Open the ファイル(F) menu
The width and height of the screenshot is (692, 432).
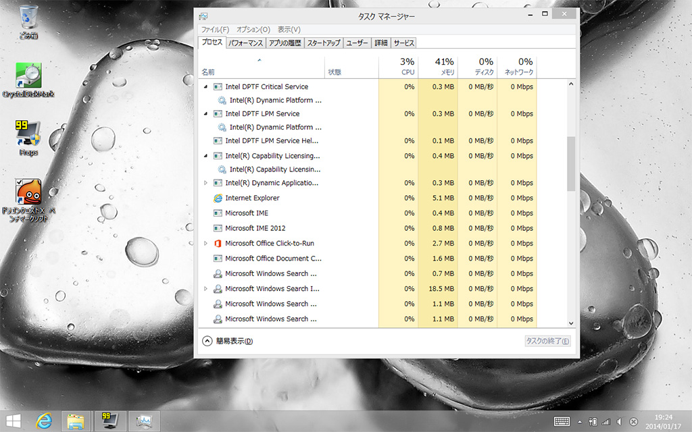(x=215, y=30)
